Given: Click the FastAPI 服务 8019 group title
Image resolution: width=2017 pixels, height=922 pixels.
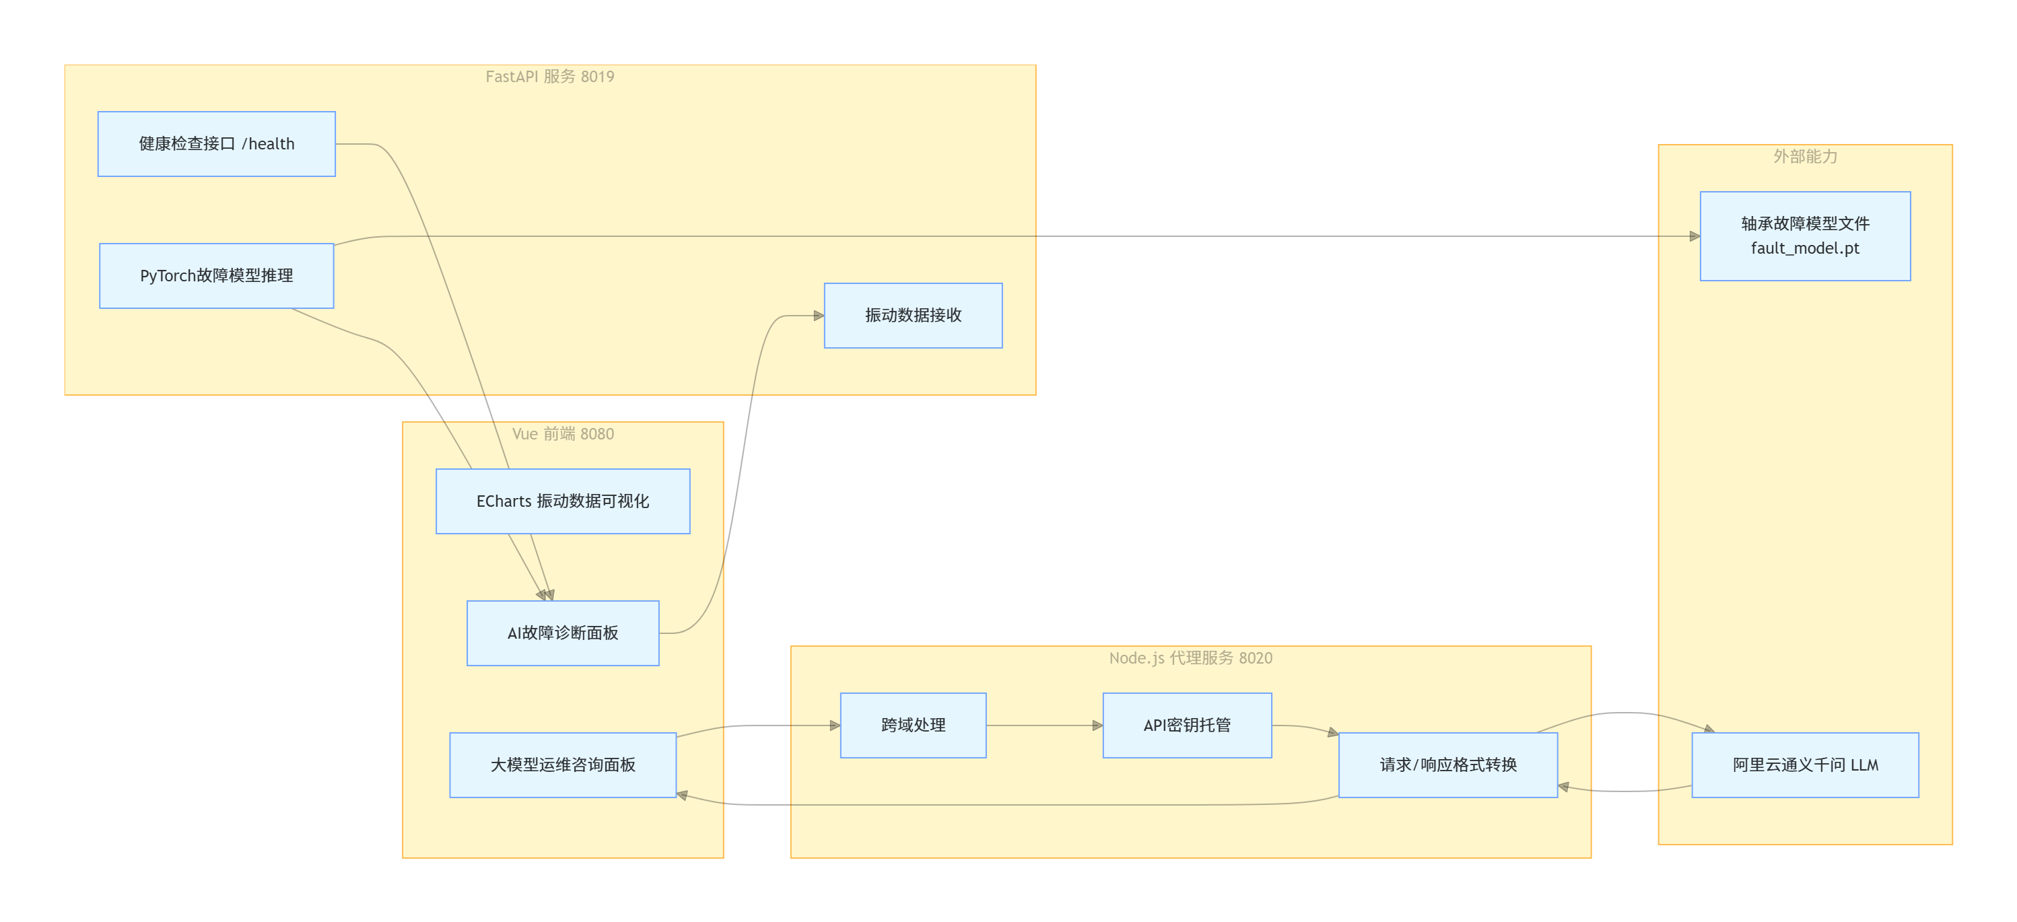Looking at the screenshot, I should [x=549, y=77].
